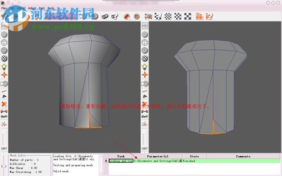This screenshot has height=176, width=282.
Task: Toggle checker texture sphere in right viewport toolbar
Action: [x=145, y=59]
